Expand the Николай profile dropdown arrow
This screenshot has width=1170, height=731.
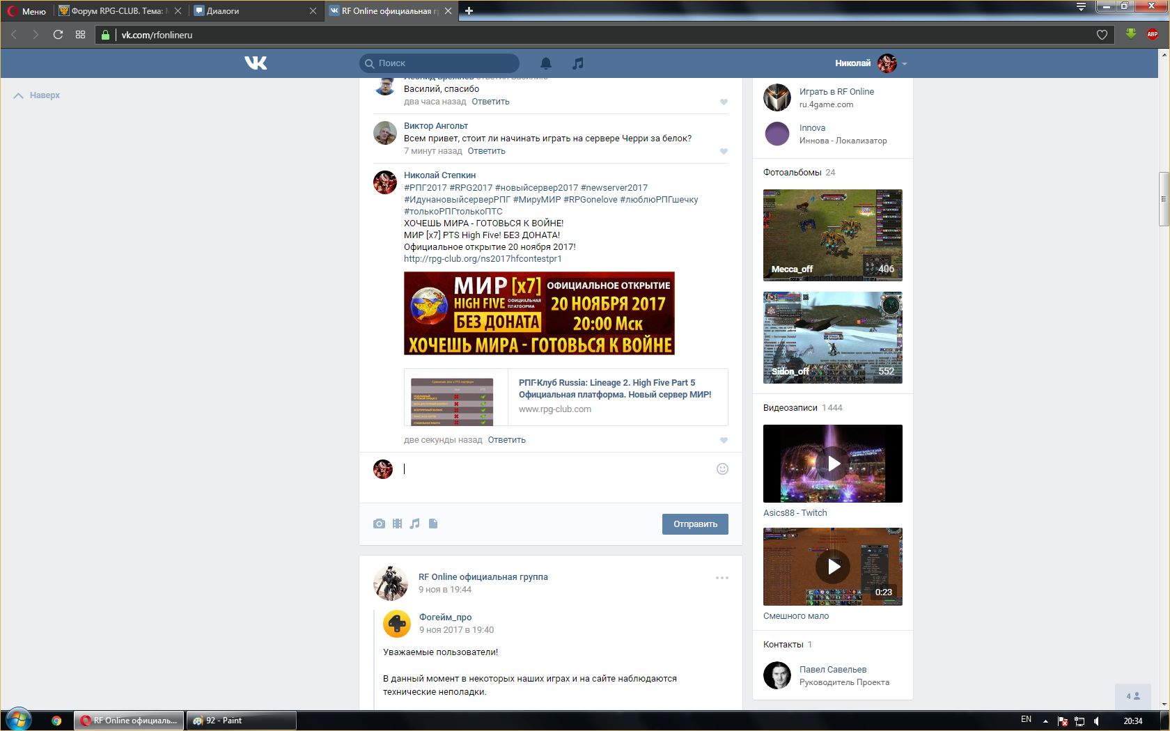point(905,63)
